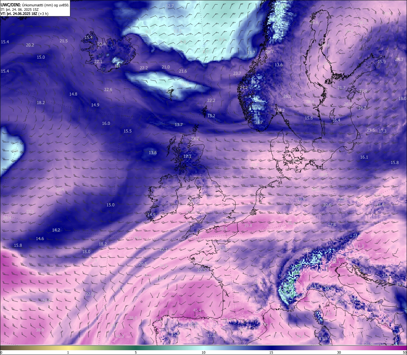Click the 15.9 value label
Viewport: 407px width, 355px height.
click(x=382, y=62)
